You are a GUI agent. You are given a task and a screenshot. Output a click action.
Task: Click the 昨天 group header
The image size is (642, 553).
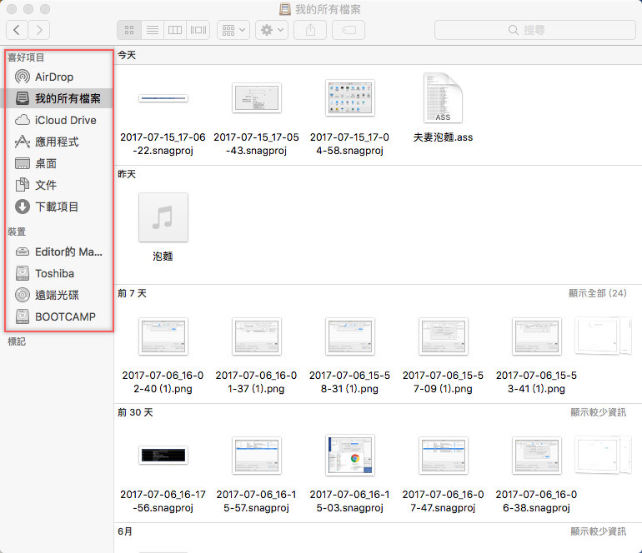(127, 174)
